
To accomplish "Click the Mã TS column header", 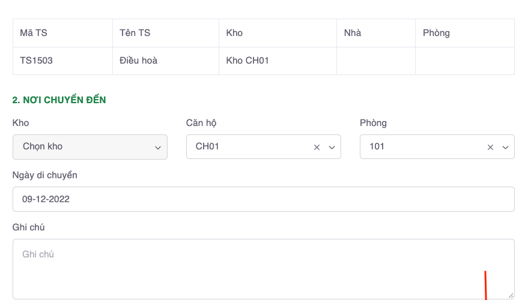I will (62, 33).
